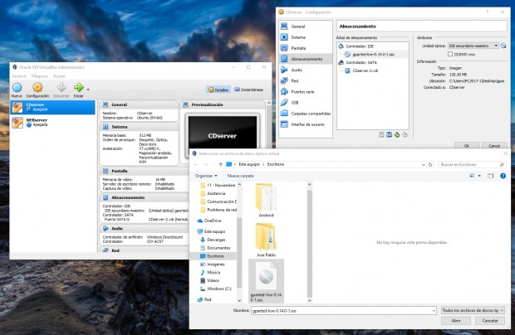Open Interfaz de usuario category
Screen dimensions: 515x335
[x=306, y=124]
